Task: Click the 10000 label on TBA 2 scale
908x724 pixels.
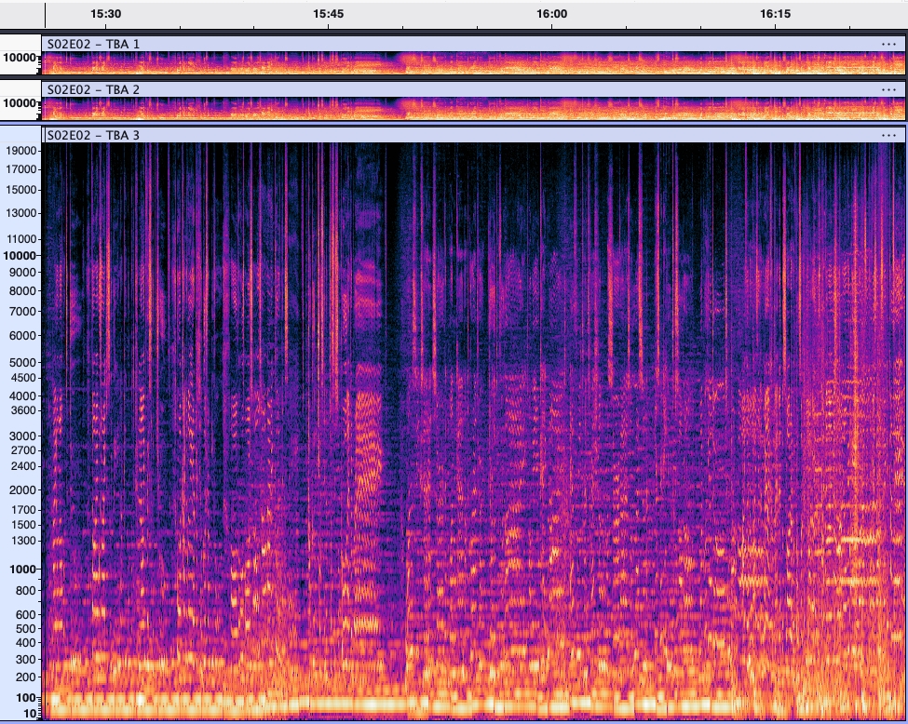Action: coord(20,103)
